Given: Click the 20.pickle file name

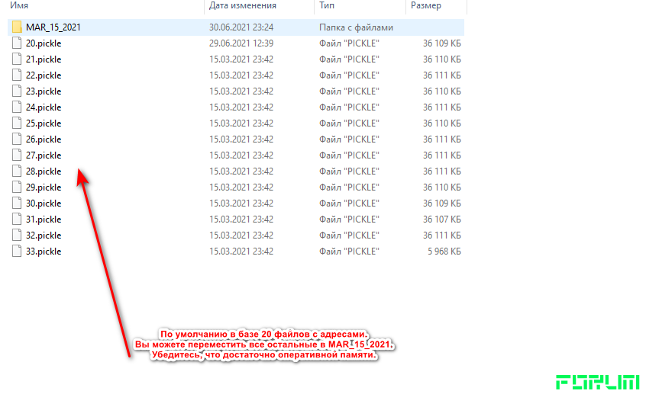Looking at the screenshot, I should click(x=44, y=43).
